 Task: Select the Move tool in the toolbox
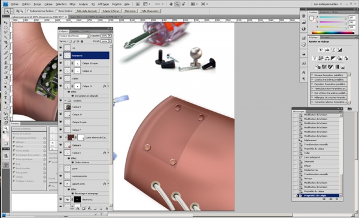tap(6, 22)
